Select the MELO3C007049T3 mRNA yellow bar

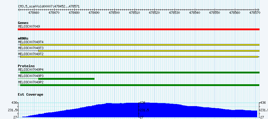(149, 51)
